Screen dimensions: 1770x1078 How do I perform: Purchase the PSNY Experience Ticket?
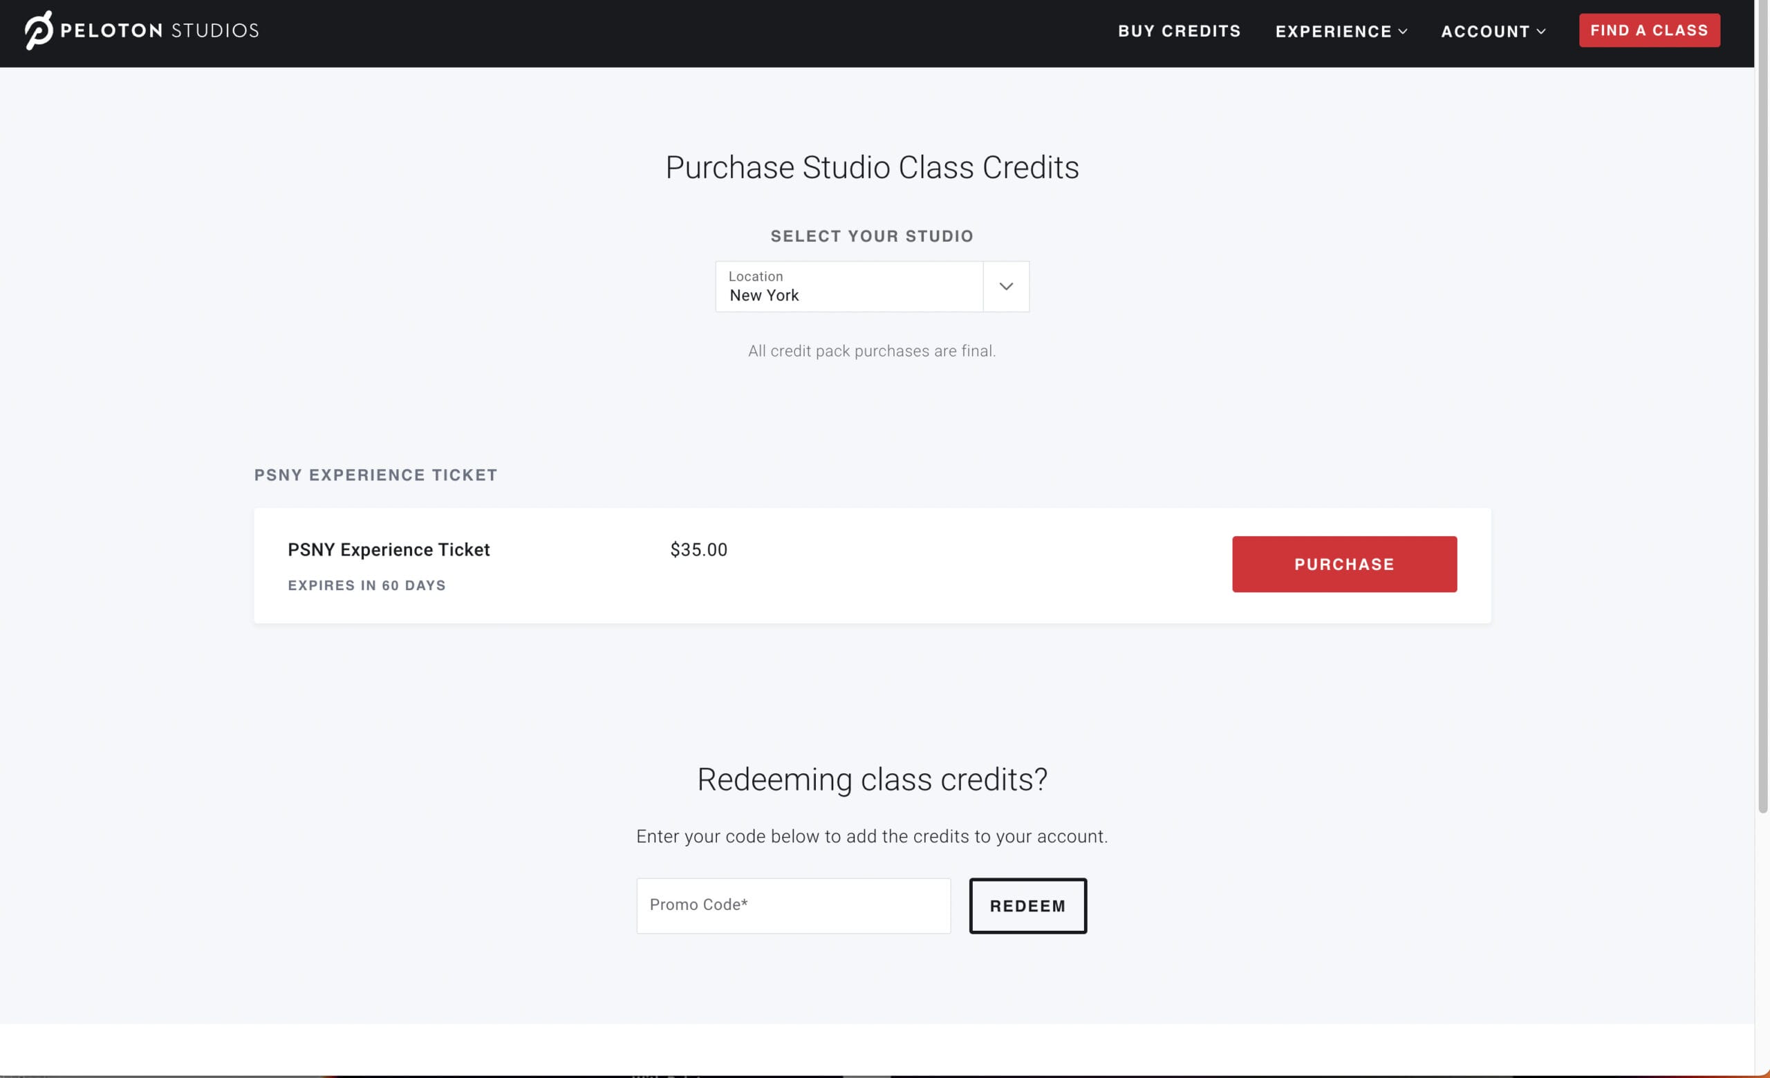coord(1344,564)
